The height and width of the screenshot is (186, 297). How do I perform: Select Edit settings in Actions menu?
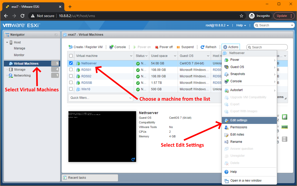pyautogui.click(x=249, y=120)
